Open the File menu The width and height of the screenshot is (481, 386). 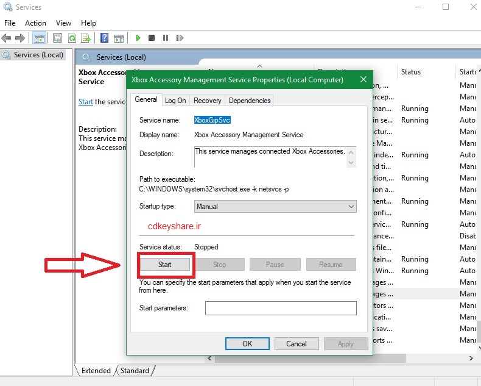coord(10,23)
